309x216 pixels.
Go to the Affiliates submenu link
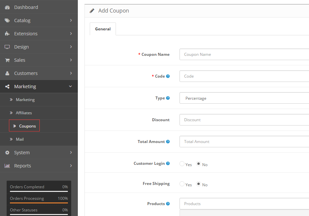point(24,113)
